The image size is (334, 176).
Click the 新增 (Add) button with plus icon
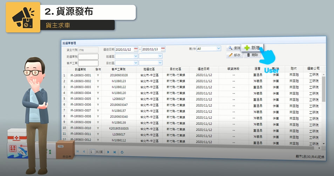point(252,48)
